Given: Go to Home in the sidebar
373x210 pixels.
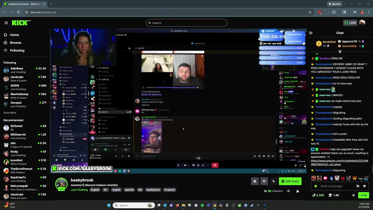Looking at the screenshot, I should click(x=11, y=35).
